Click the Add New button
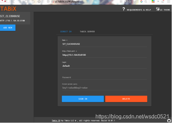This screenshot has width=172, height=123. tap(8, 28)
